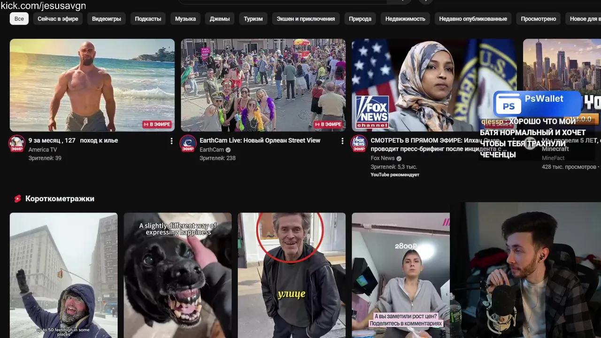Open the 'Fox News' channel name link

383,158
